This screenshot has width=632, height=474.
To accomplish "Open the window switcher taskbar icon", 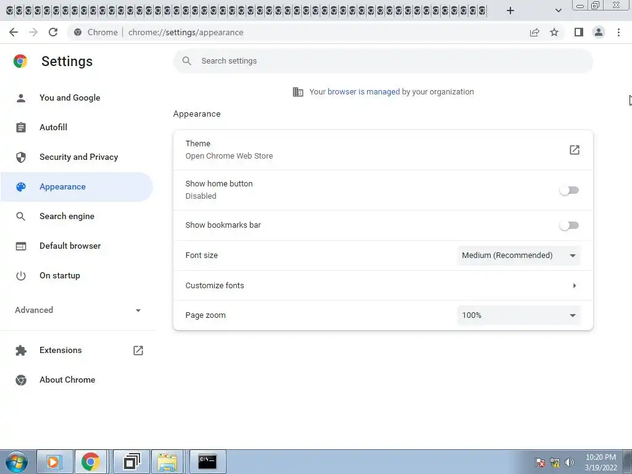I will click(132, 462).
